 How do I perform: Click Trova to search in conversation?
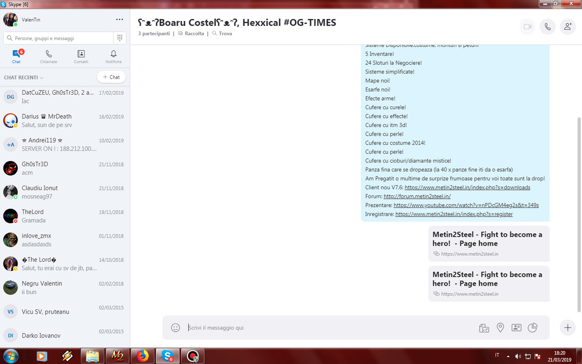pyautogui.click(x=222, y=34)
